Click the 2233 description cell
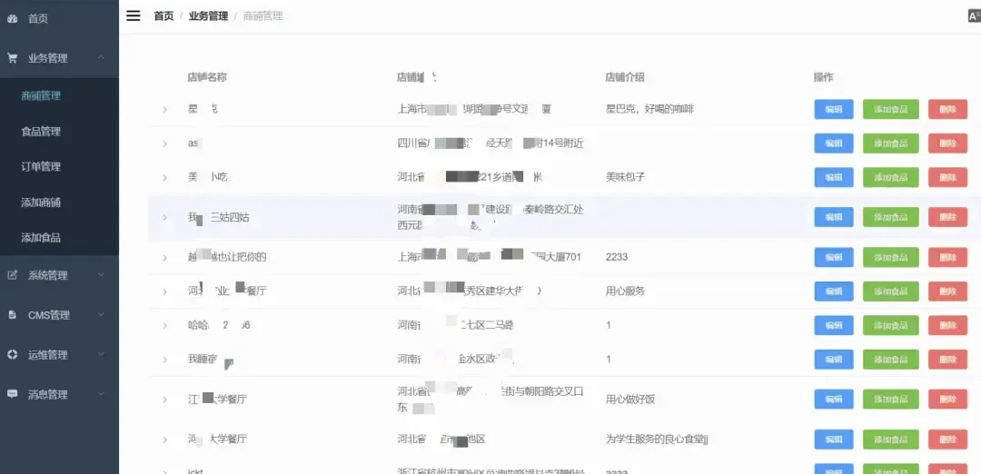This screenshot has width=981, height=474. coord(616,258)
